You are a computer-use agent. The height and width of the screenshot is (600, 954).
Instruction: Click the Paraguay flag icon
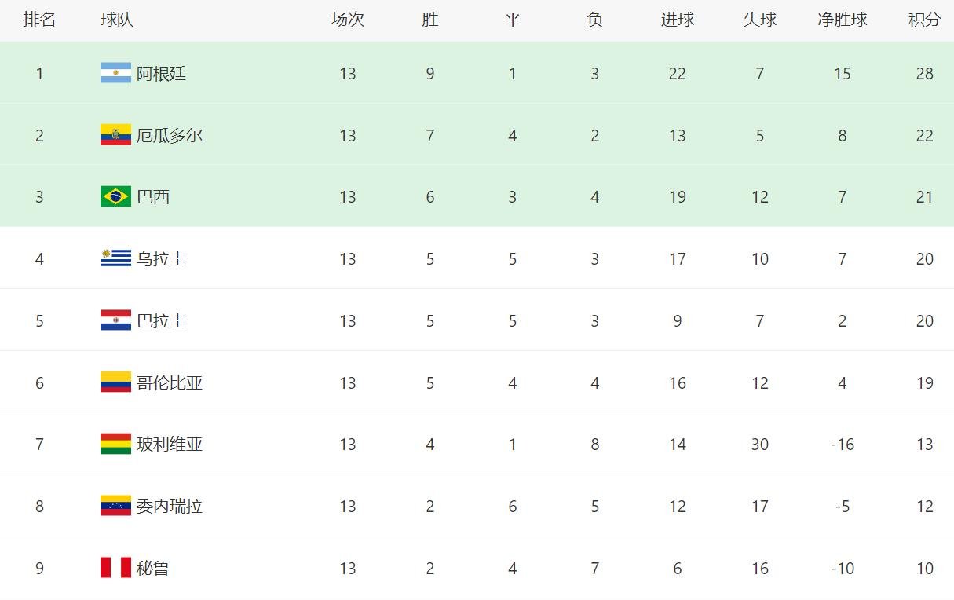pos(115,320)
